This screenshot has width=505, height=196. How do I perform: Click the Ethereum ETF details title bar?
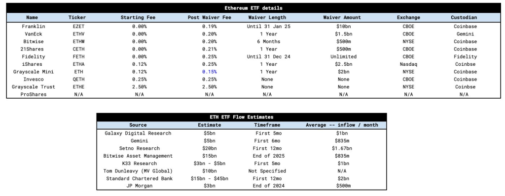coord(252,8)
